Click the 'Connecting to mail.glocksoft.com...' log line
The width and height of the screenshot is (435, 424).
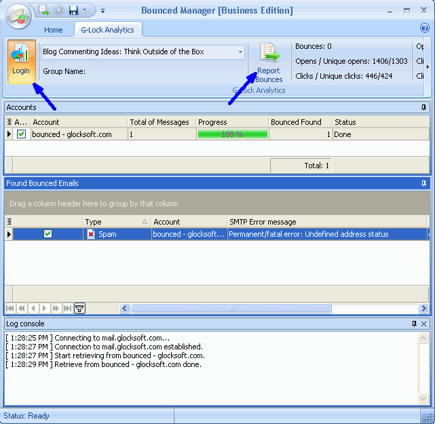pos(88,338)
